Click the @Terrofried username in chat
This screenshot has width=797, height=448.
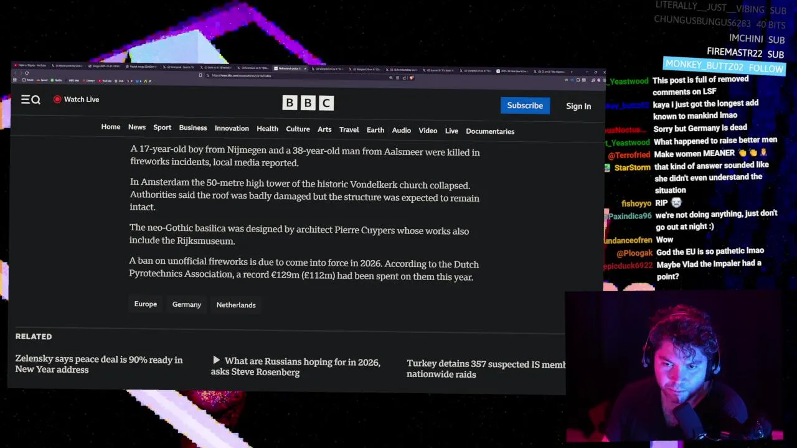coord(628,155)
